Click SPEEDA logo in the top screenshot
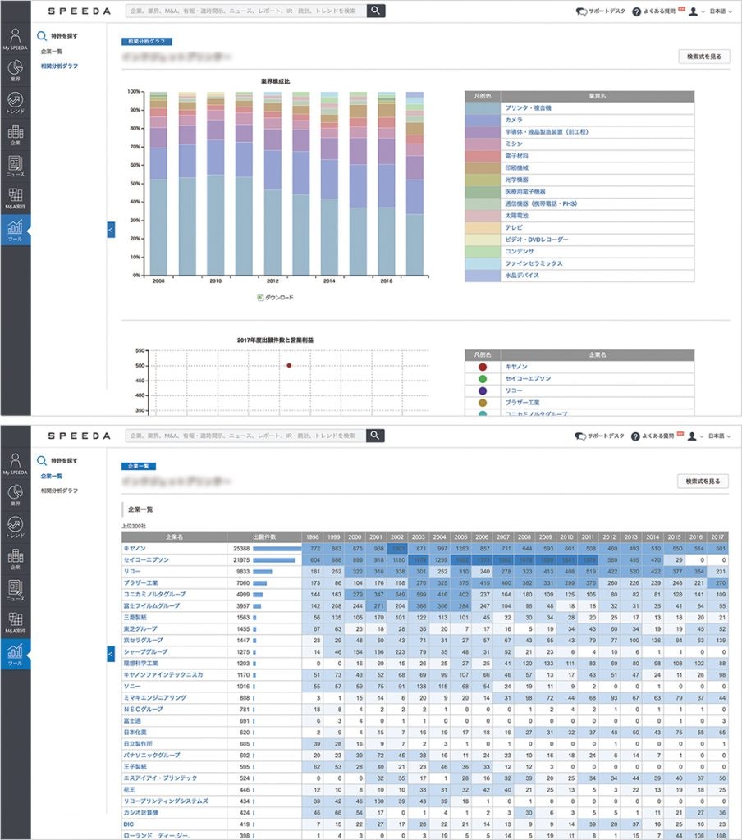This screenshot has height=840, width=742. click(x=80, y=11)
